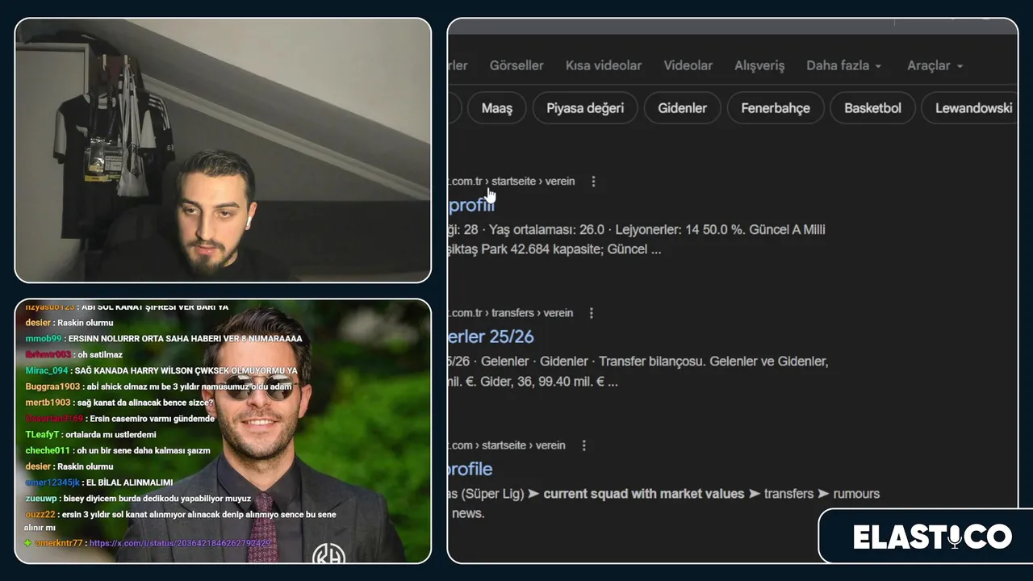Click chat username ouzz22
Image resolution: width=1033 pixels, height=581 pixels.
point(40,514)
